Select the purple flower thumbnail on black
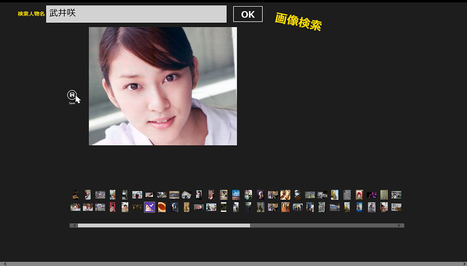Screen dimensions: 467x266 (x=372, y=195)
